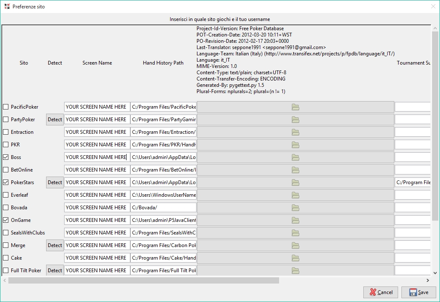Click the scroll right arrow

point(428,280)
